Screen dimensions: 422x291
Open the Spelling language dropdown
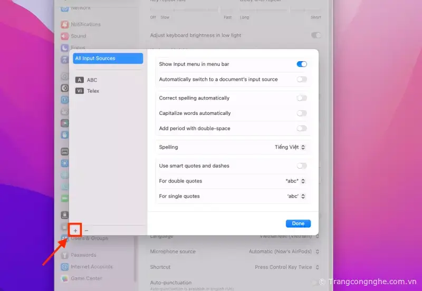click(x=290, y=147)
